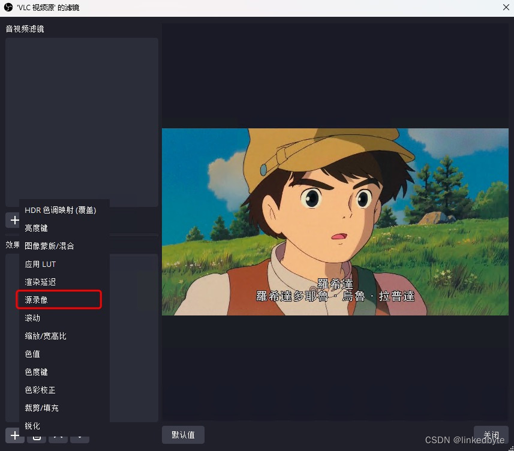Choose the 渲染延迟 menu entry
This screenshot has width=514, height=451.
pyautogui.click(x=64, y=282)
